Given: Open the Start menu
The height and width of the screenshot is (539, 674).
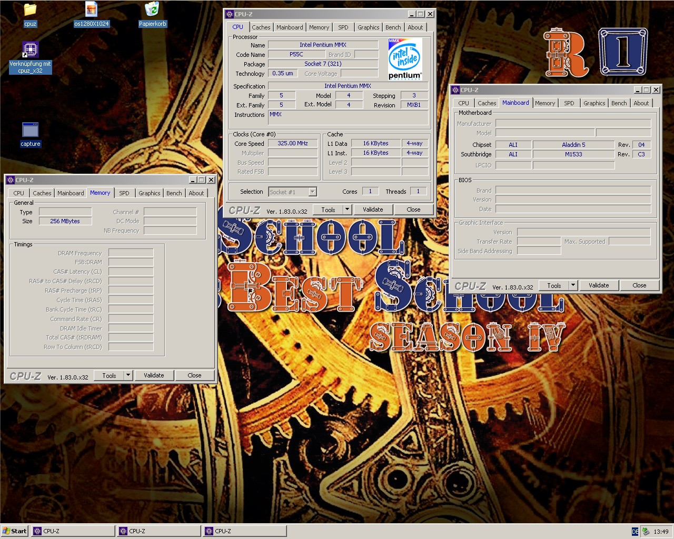Looking at the screenshot, I should click(x=15, y=531).
